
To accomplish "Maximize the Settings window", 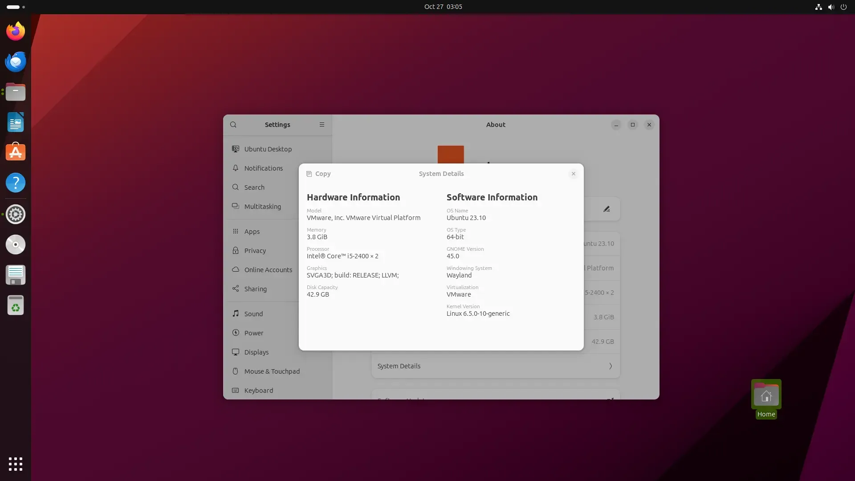I will (632, 125).
